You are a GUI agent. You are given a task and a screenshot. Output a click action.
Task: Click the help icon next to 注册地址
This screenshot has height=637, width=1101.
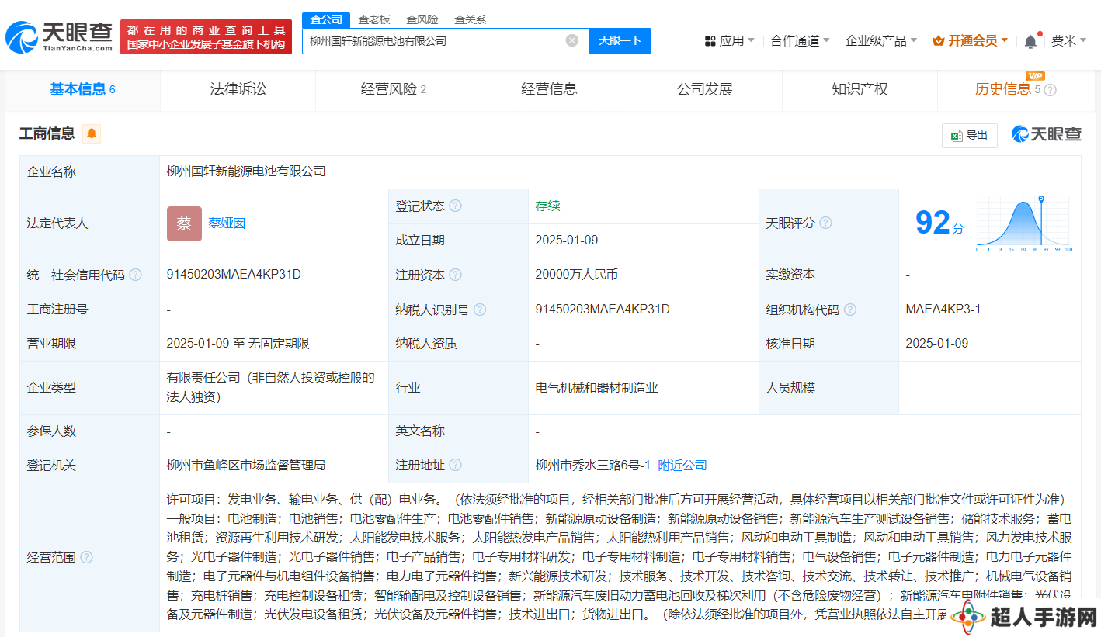coord(455,466)
